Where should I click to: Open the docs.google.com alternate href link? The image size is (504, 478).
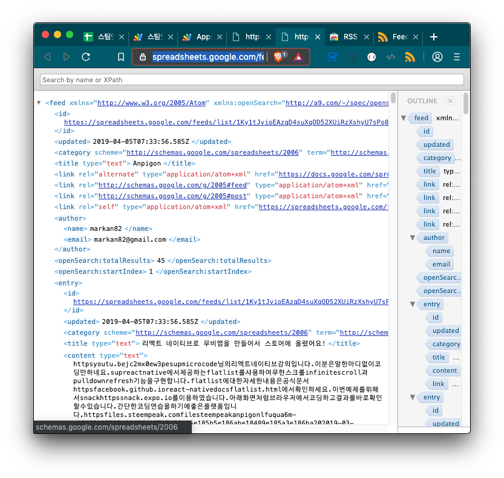[333, 174]
